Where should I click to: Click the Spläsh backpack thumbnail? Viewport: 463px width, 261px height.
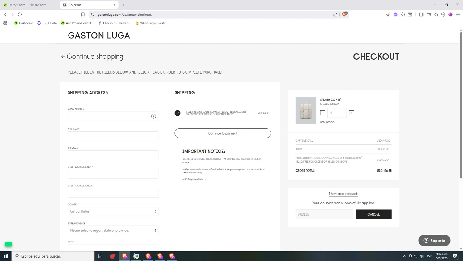pos(306,111)
